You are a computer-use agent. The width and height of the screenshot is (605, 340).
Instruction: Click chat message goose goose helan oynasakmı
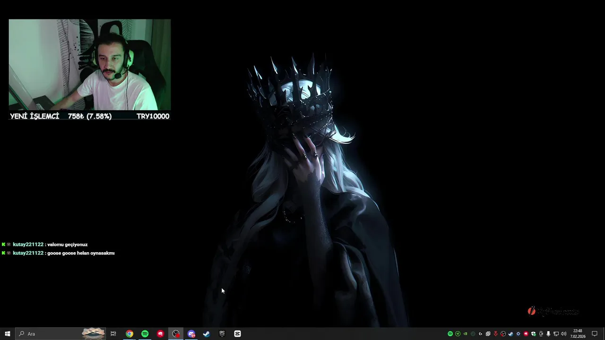pyautogui.click(x=81, y=253)
